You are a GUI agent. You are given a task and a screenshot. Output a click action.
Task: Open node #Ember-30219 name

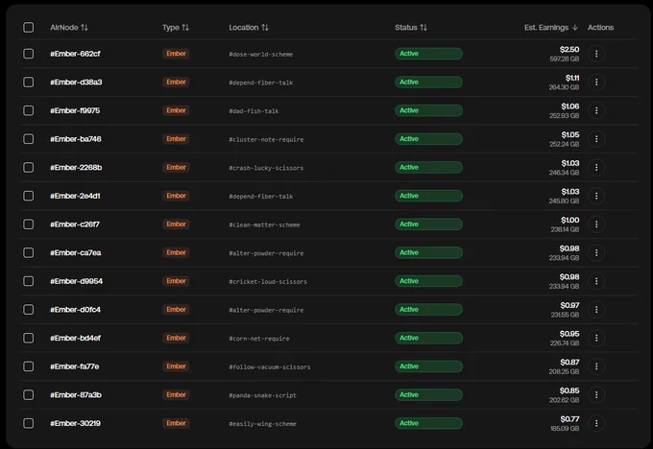(75, 424)
